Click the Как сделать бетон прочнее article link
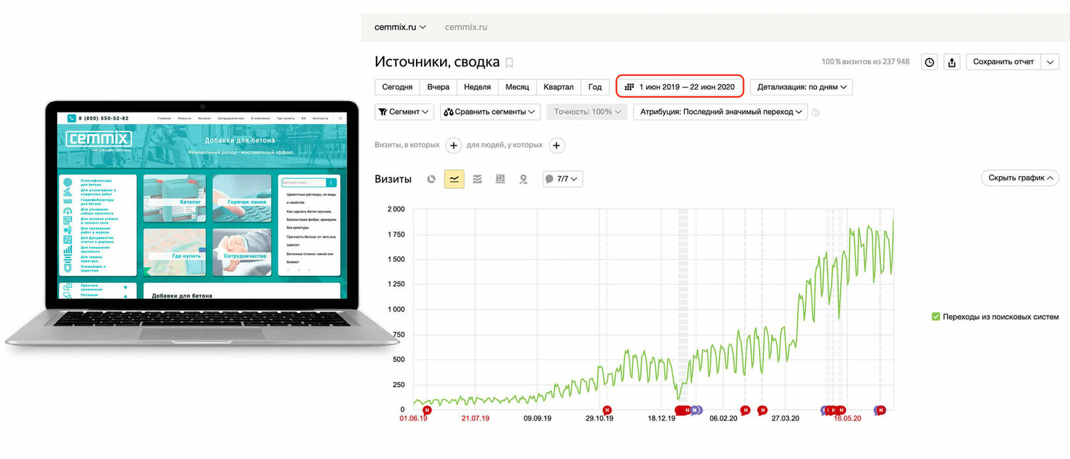The height and width of the screenshot is (459, 1070). pyautogui.click(x=310, y=212)
